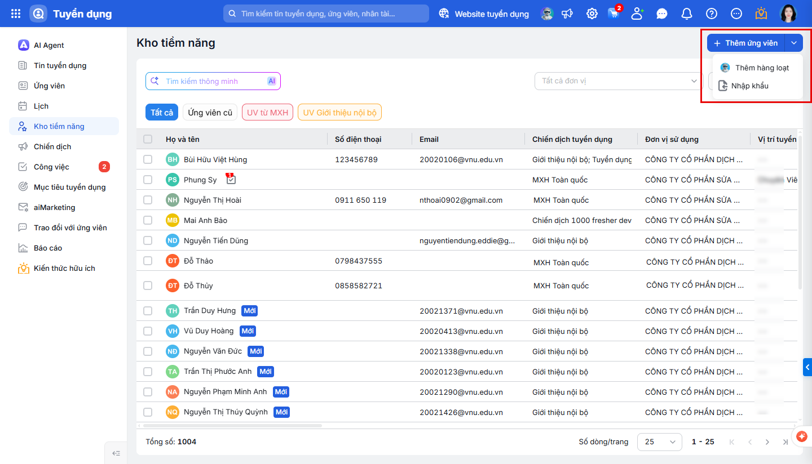Go to the next page
This screenshot has height=464, width=812.
coord(767,442)
